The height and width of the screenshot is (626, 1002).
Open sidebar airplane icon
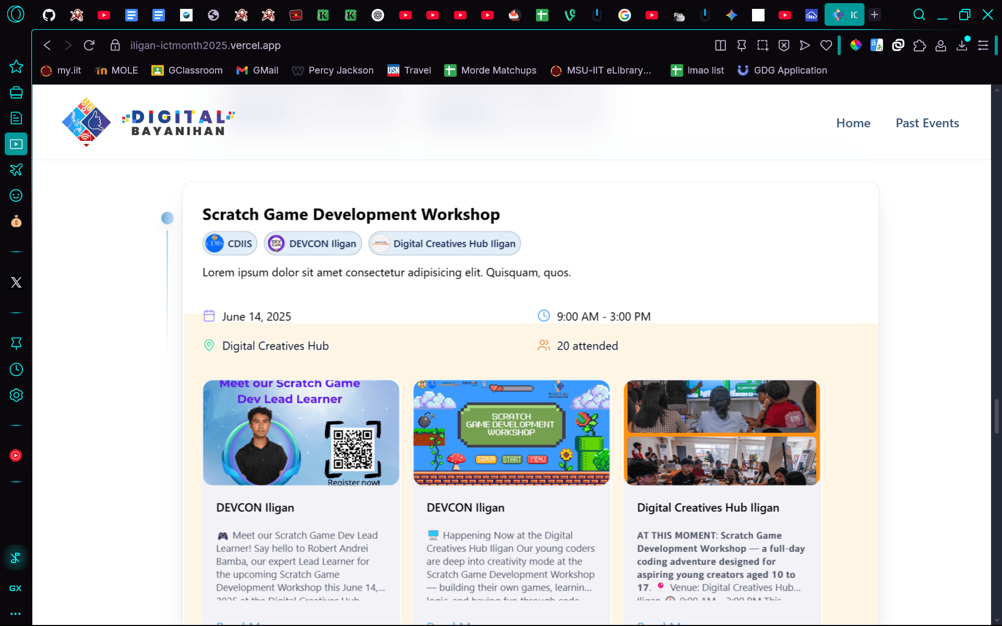click(16, 170)
